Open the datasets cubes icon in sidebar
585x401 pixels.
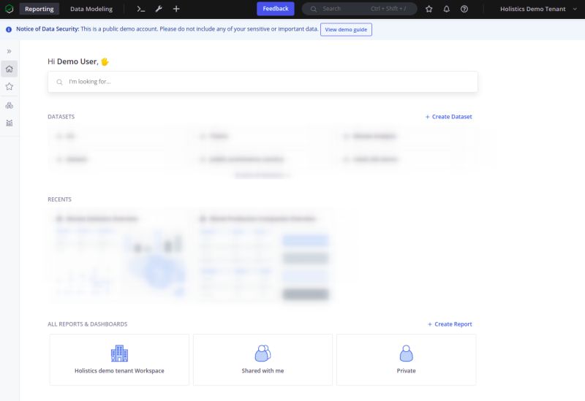click(x=10, y=105)
